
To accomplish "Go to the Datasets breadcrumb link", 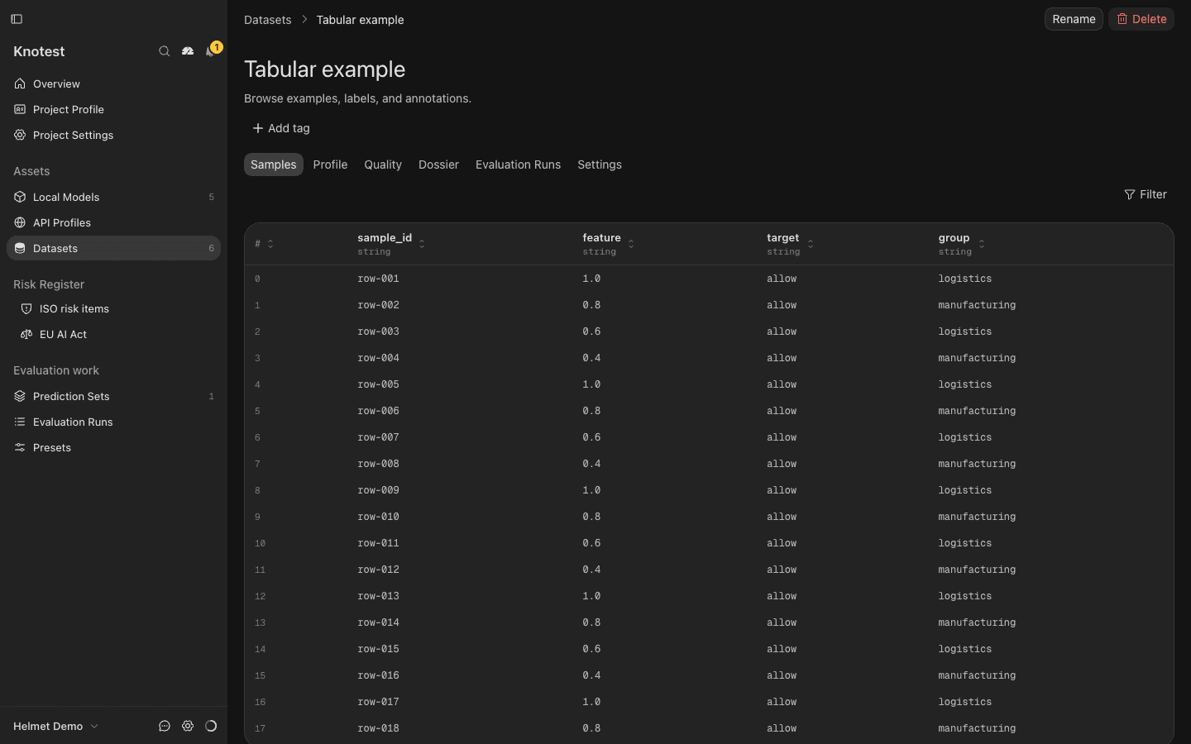I will coord(267,20).
